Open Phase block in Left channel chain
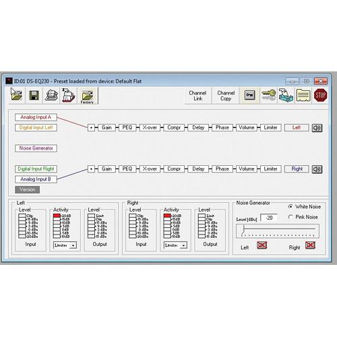Image resolution: width=337 pixels, height=337 pixels. tap(222, 127)
